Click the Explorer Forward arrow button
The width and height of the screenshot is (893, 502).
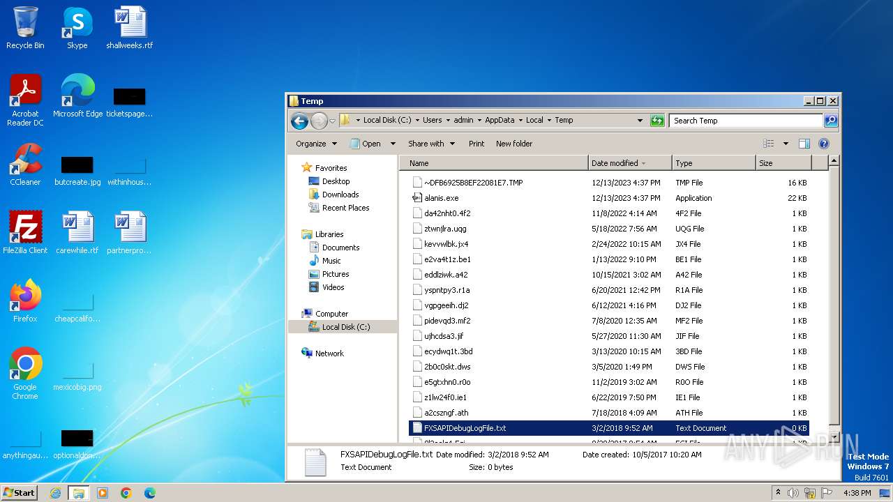point(319,121)
